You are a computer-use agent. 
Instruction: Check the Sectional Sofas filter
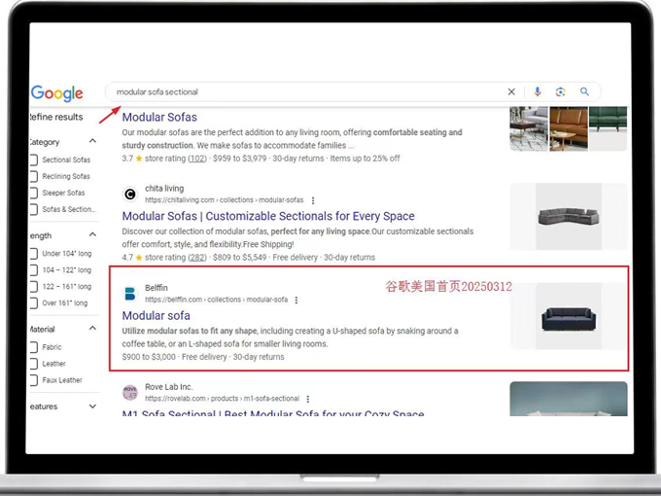tap(33, 159)
